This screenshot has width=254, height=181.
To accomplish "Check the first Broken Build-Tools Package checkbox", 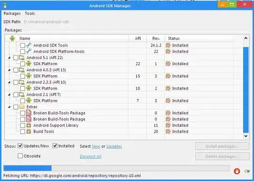I will tap(23, 113).
